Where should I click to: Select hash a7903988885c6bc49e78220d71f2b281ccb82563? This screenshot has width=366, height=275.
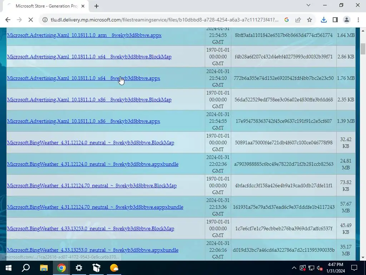283,164
